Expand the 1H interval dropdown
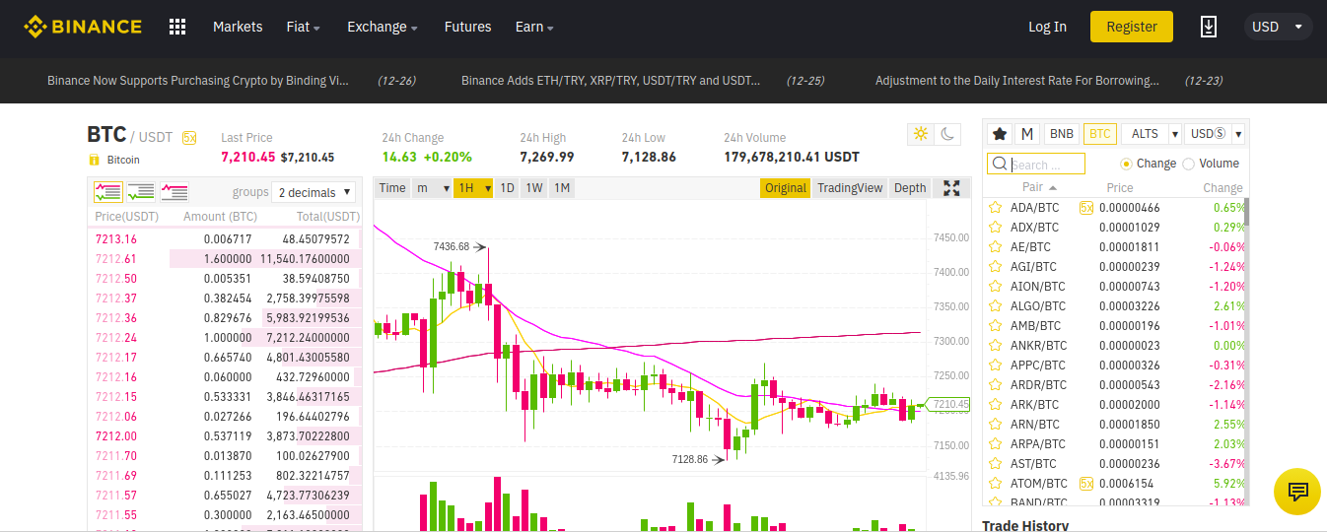This screenshot has width=1327, height=532. [473, 188]
